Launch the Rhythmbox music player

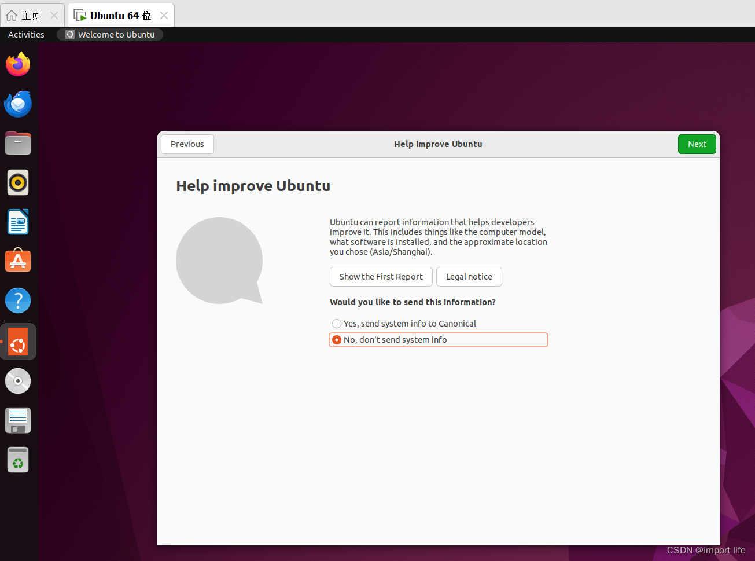click(17, 182)
